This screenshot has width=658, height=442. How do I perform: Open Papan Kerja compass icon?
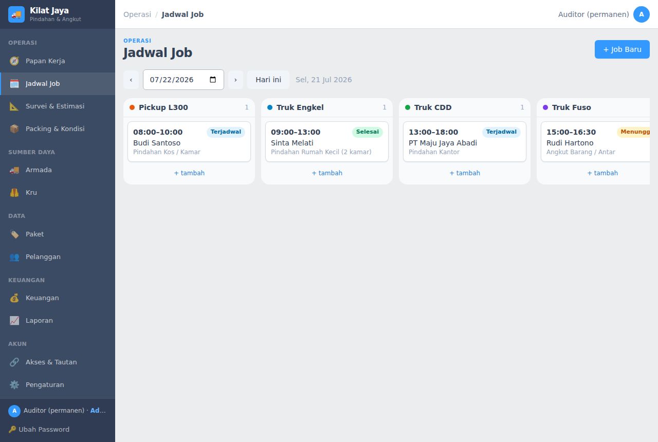(14, 61)
